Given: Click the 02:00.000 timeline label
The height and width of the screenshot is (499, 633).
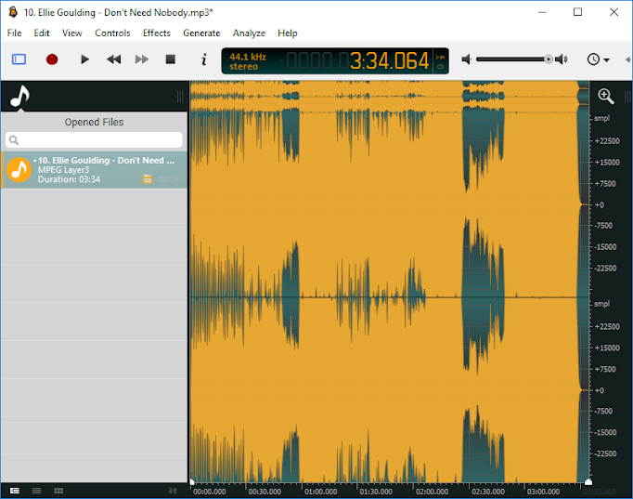Looking at the screenshot, I should tap(432, 492).
